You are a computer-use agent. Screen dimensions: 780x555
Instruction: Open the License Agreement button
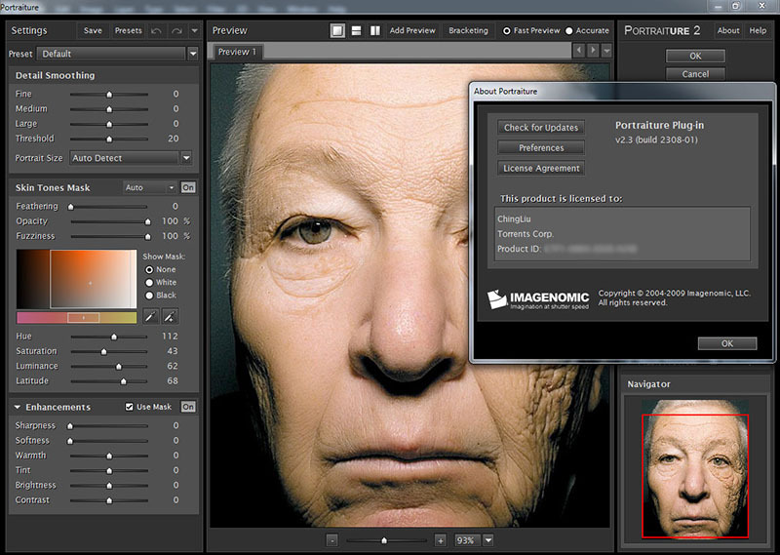click(x=541, y=168)
